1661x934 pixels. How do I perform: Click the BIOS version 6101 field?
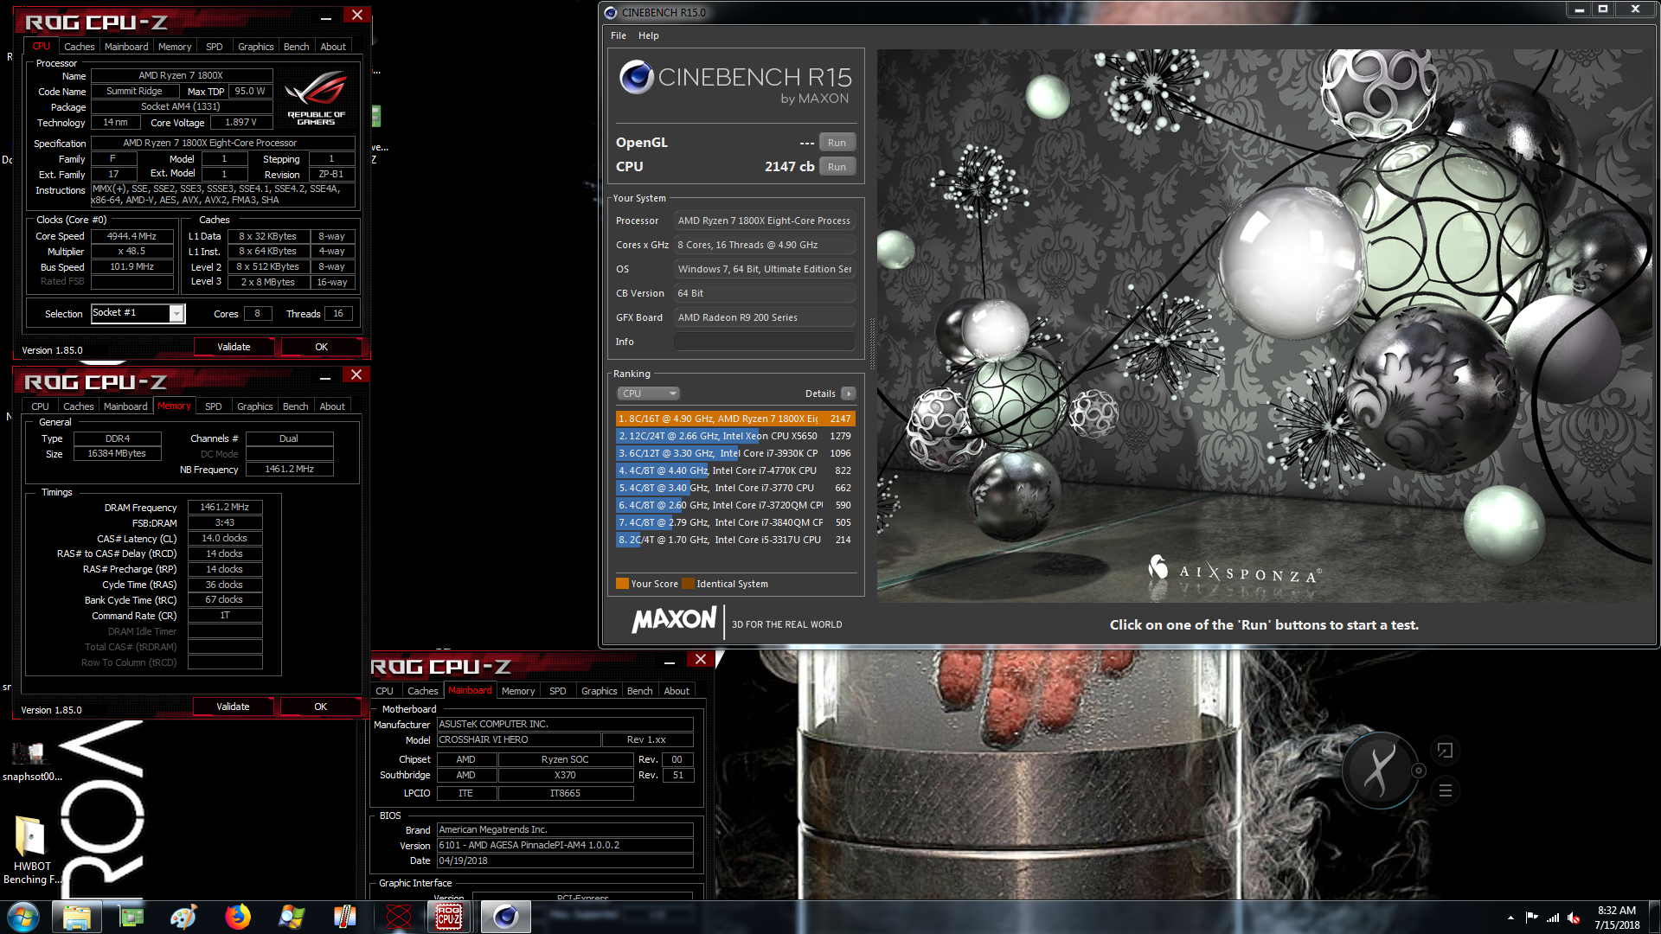564,845
